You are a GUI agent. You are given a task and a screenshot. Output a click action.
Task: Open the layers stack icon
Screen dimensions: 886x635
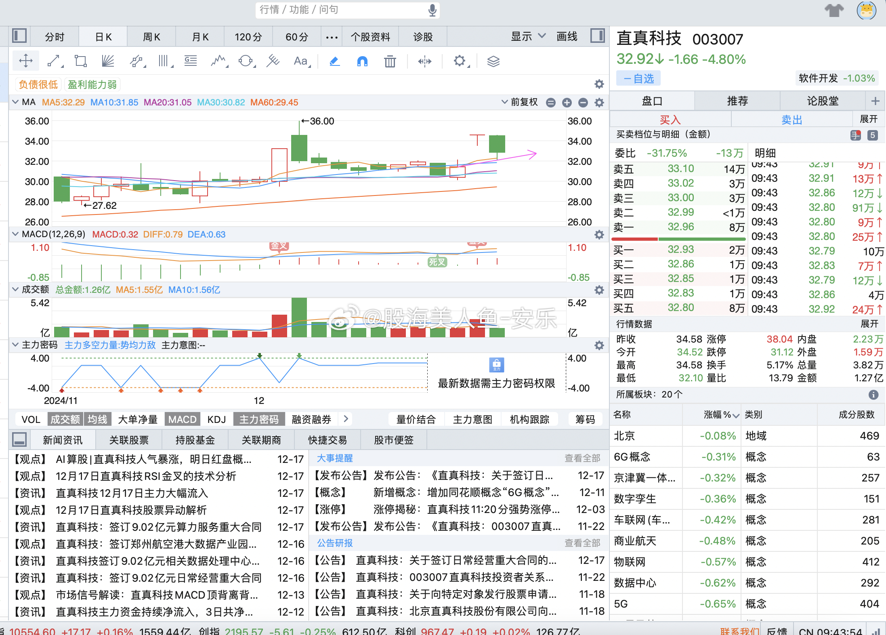(x=493, y=61)
